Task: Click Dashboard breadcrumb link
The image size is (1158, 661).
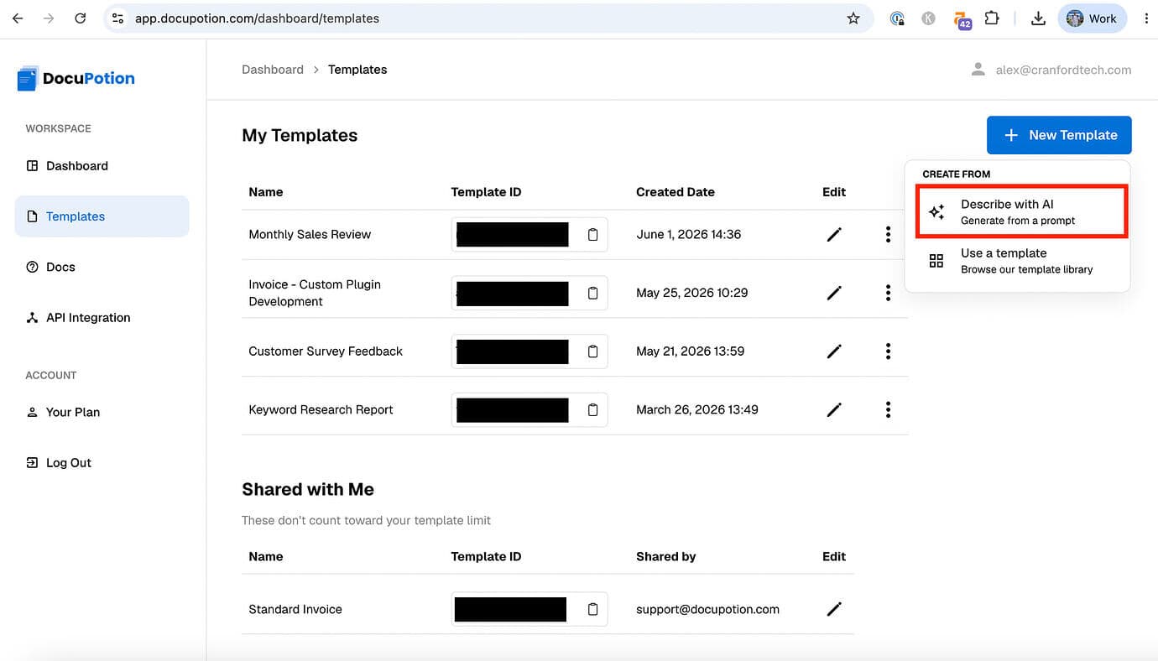Action: coord(273,70)
